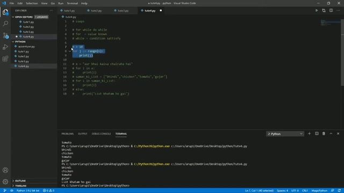This screenshot has width=344, height=193.
Task: Click CRLF line ending in status bar
Action: 305,191
